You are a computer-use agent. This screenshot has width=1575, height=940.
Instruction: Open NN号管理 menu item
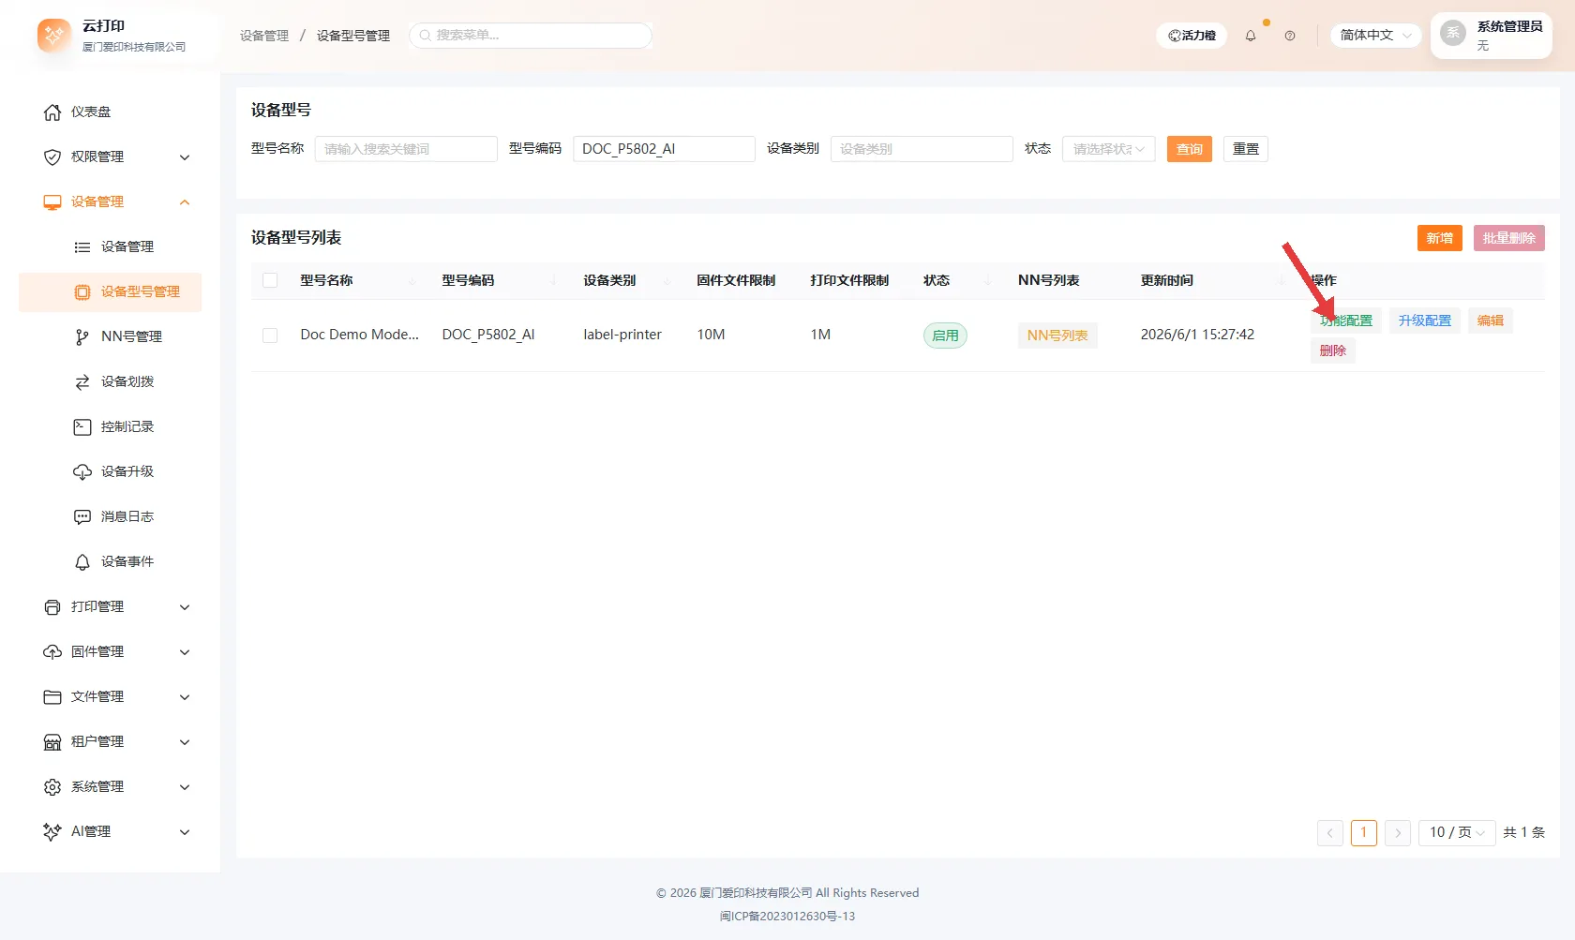pyautogui.click(x=110, y=337)
